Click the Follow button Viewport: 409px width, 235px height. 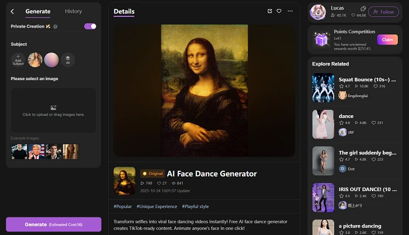tap(383, 12)
